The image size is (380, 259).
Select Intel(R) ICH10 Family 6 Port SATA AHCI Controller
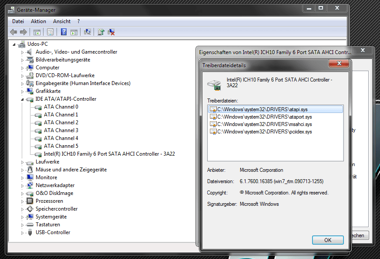(109, 154)
